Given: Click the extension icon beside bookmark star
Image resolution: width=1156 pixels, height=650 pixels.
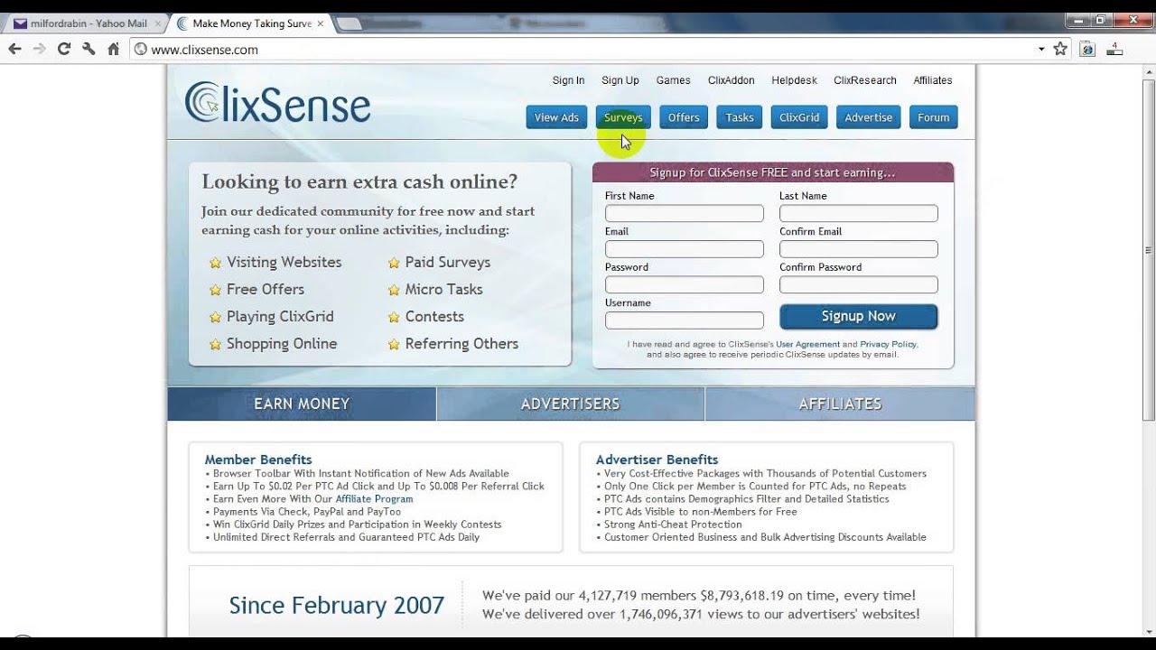Looking at the screenshot, I should tap(1087, 50).
